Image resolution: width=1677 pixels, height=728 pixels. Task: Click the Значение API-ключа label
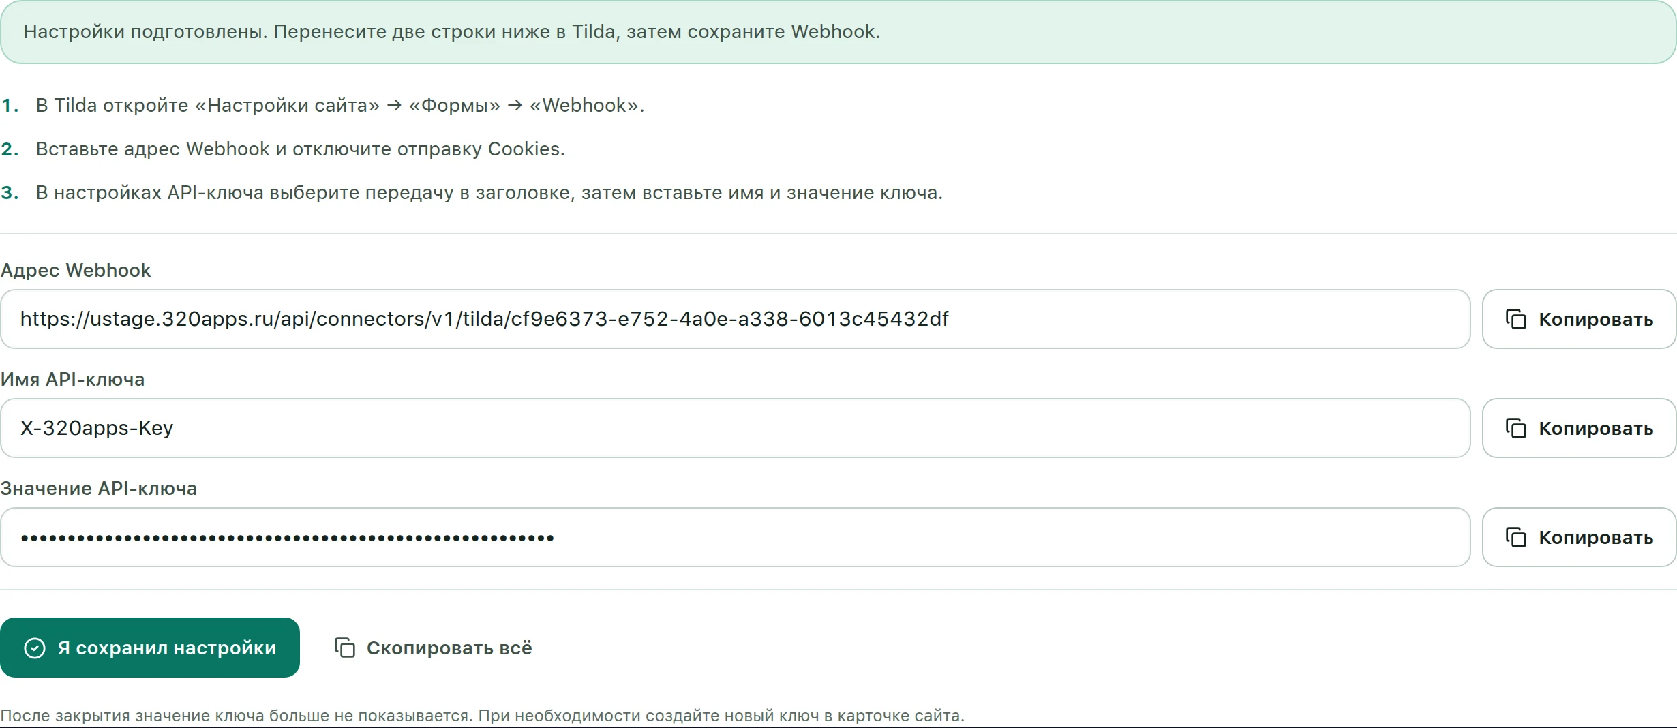(x=98, y=489)
